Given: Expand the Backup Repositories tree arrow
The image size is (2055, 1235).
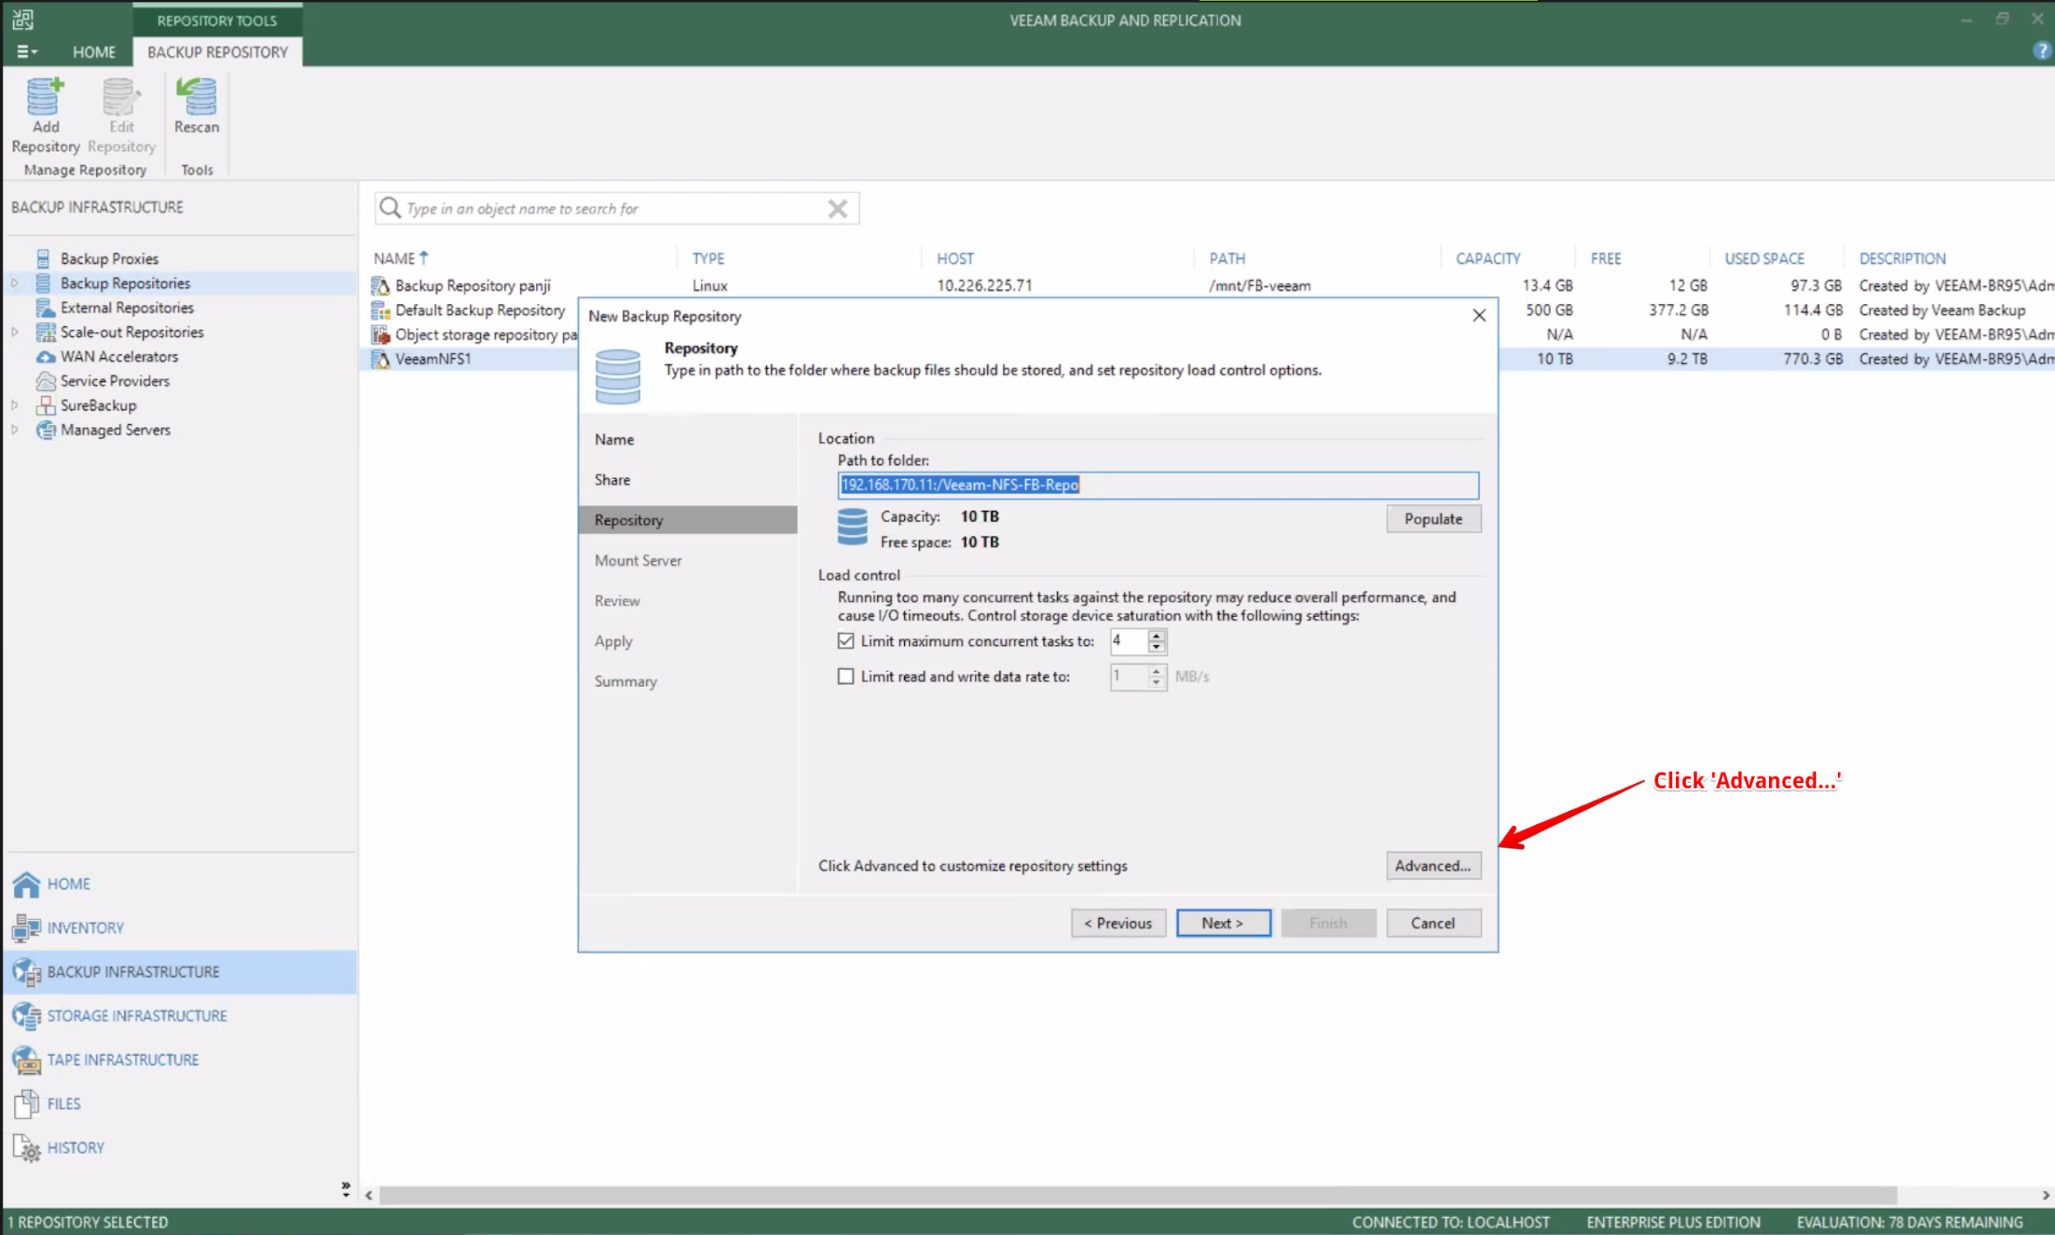Looking at the screenshot, I should 14,283.
